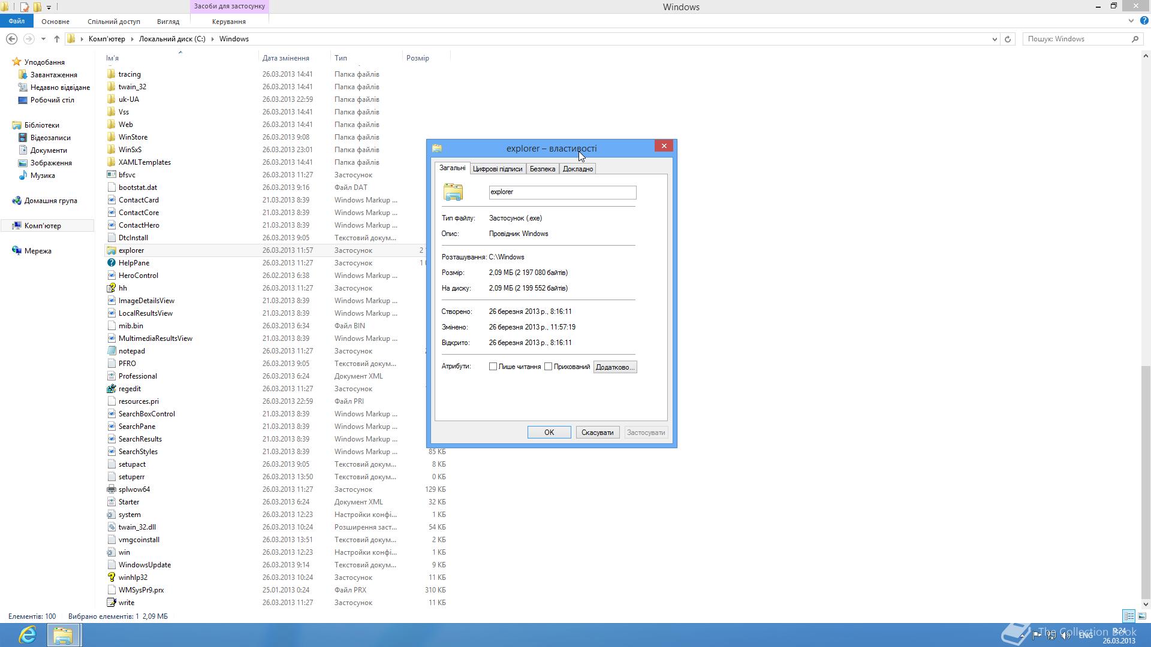Open the Вигляд ribbon tab

point(168,22)
